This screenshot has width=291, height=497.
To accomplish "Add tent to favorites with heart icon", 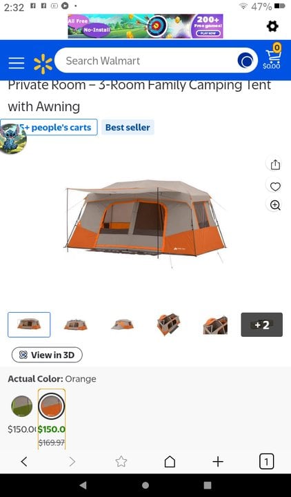I will tap(275, 186).
